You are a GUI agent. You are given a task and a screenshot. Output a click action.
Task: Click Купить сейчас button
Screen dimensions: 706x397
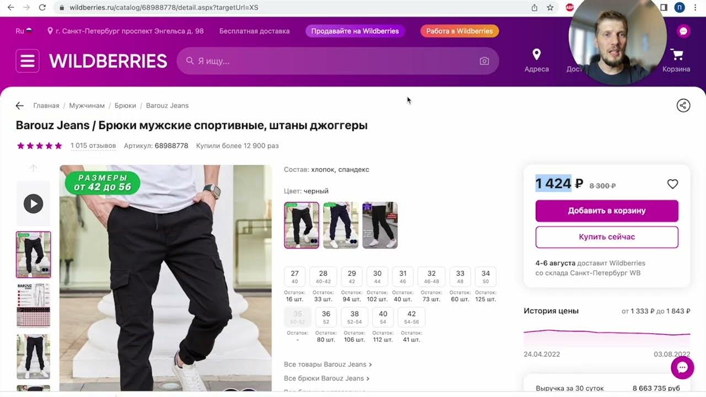tap(607, 237)
